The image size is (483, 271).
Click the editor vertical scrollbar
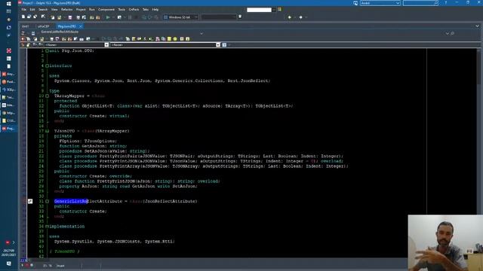[x=478, y=152]
